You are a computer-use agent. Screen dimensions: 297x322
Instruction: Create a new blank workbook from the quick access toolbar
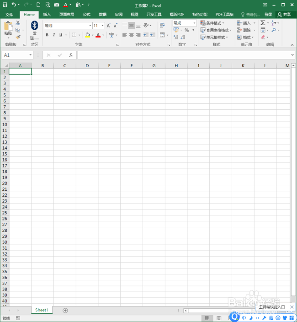pos(38,5)
